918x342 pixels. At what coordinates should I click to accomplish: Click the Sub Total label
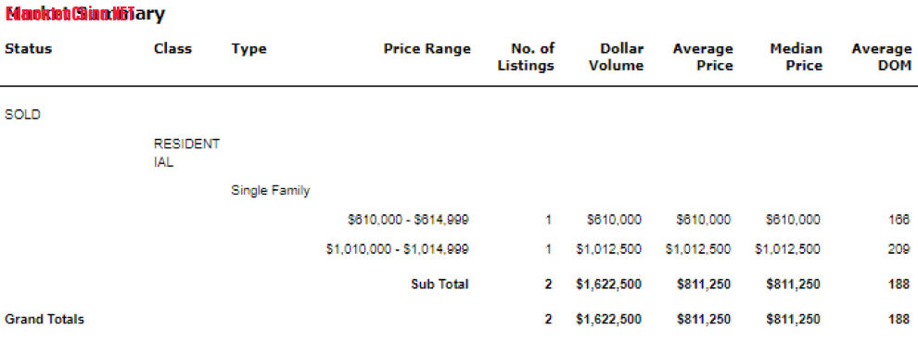click(x=440, y=285)
